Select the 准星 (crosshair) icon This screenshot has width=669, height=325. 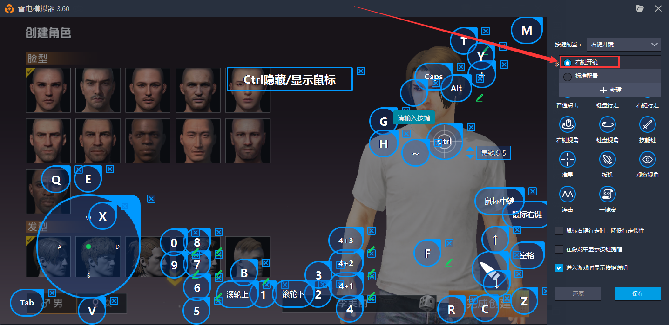[x=567, y=159]
